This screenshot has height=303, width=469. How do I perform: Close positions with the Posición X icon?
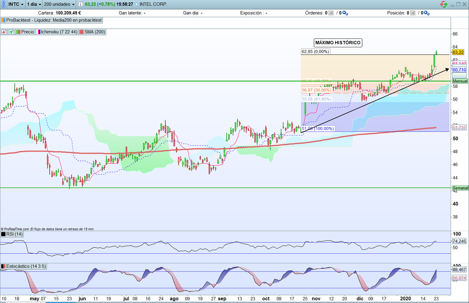click(x=413, y=13)
